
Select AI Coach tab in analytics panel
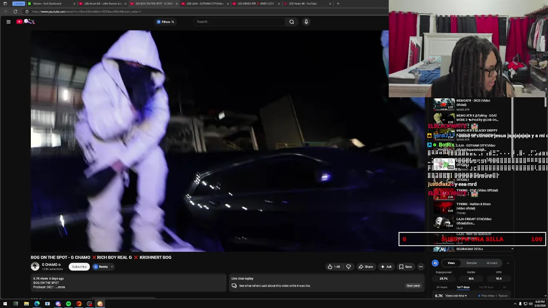pos(491,263)
